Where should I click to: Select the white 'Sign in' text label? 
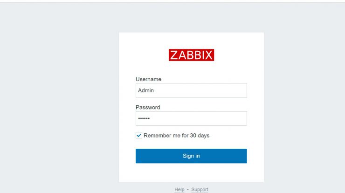[x=191, y=156]
